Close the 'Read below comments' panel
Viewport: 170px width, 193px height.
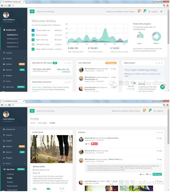click(70, 82)
